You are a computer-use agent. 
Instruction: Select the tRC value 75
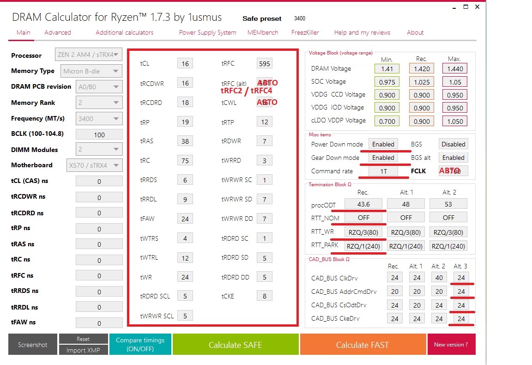point(185,160)
